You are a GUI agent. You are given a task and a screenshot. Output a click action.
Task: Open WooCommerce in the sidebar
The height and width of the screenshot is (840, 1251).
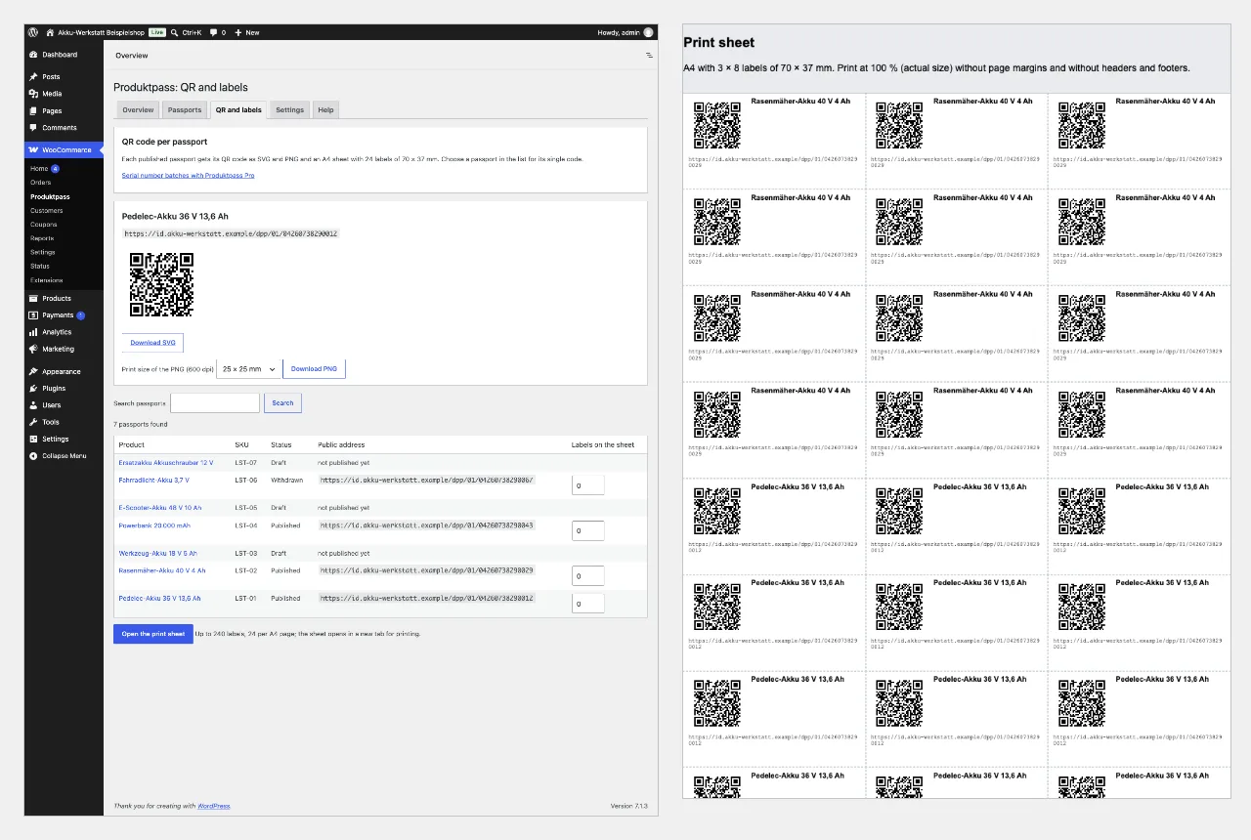pos(64,150)
